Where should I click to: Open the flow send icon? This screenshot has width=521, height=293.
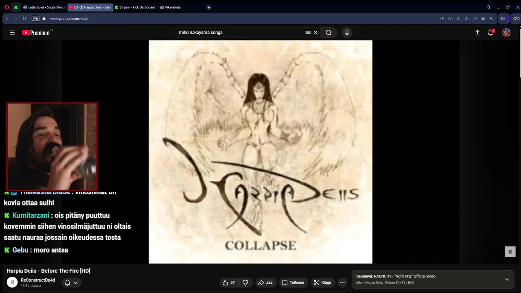[x=466, y=18]
